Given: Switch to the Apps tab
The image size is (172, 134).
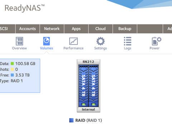Looking at the screenshot, I should click(x=76, y=29).
